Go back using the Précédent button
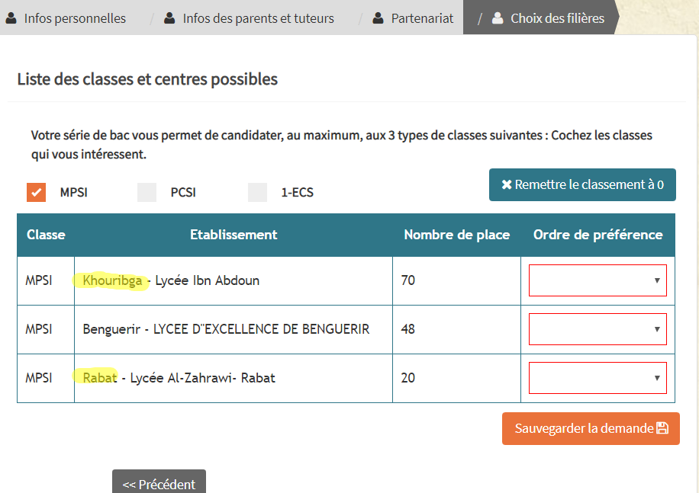699x493 pixels. [159, 483]
